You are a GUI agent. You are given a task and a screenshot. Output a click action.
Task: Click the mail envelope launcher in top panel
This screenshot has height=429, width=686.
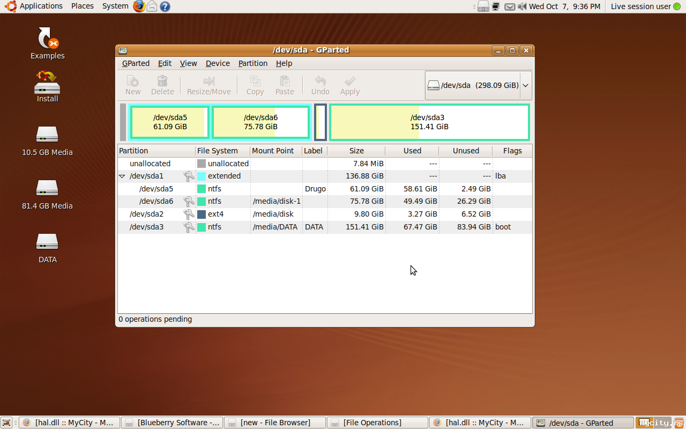(x=152, y=6)
